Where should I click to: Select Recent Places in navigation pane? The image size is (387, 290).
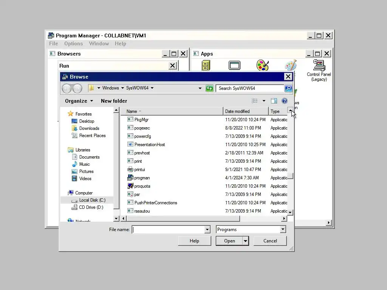[x=92, y=136]
